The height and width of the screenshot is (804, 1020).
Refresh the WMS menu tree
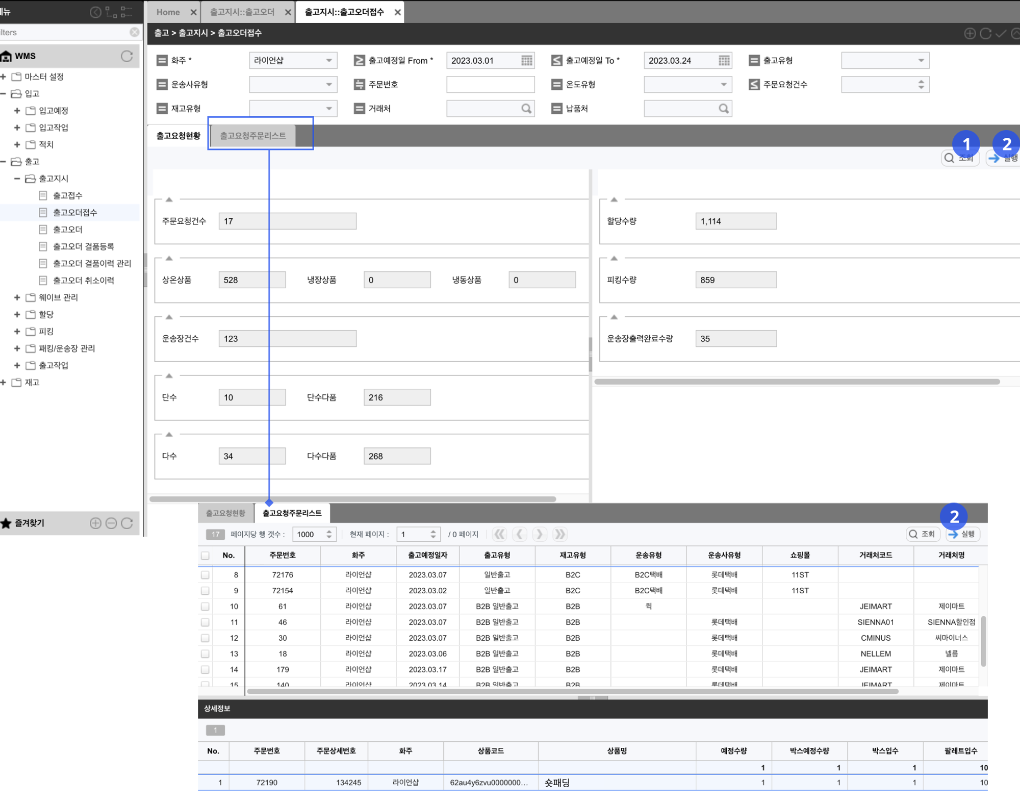click(x=126, y=56)
